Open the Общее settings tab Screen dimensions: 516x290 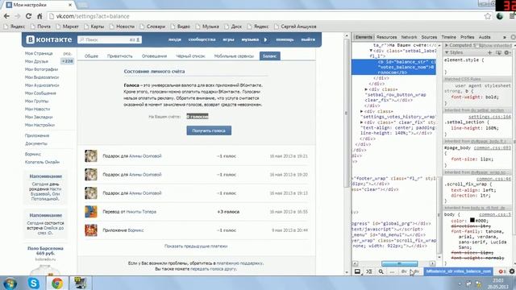(x=91, y=56)
